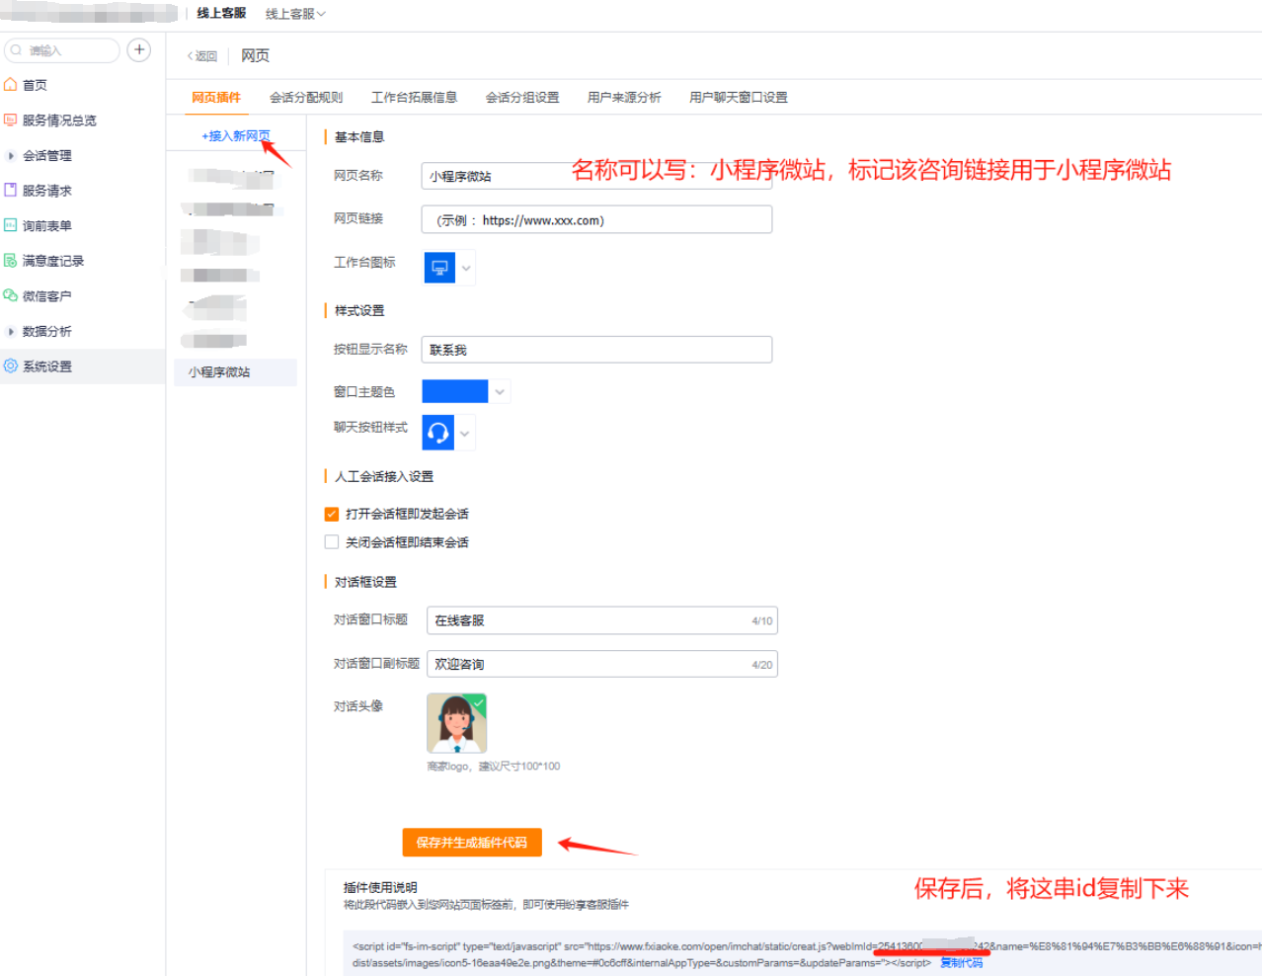
Task: Switch to 用户来源分析 tab
Action: click(624, 97)
